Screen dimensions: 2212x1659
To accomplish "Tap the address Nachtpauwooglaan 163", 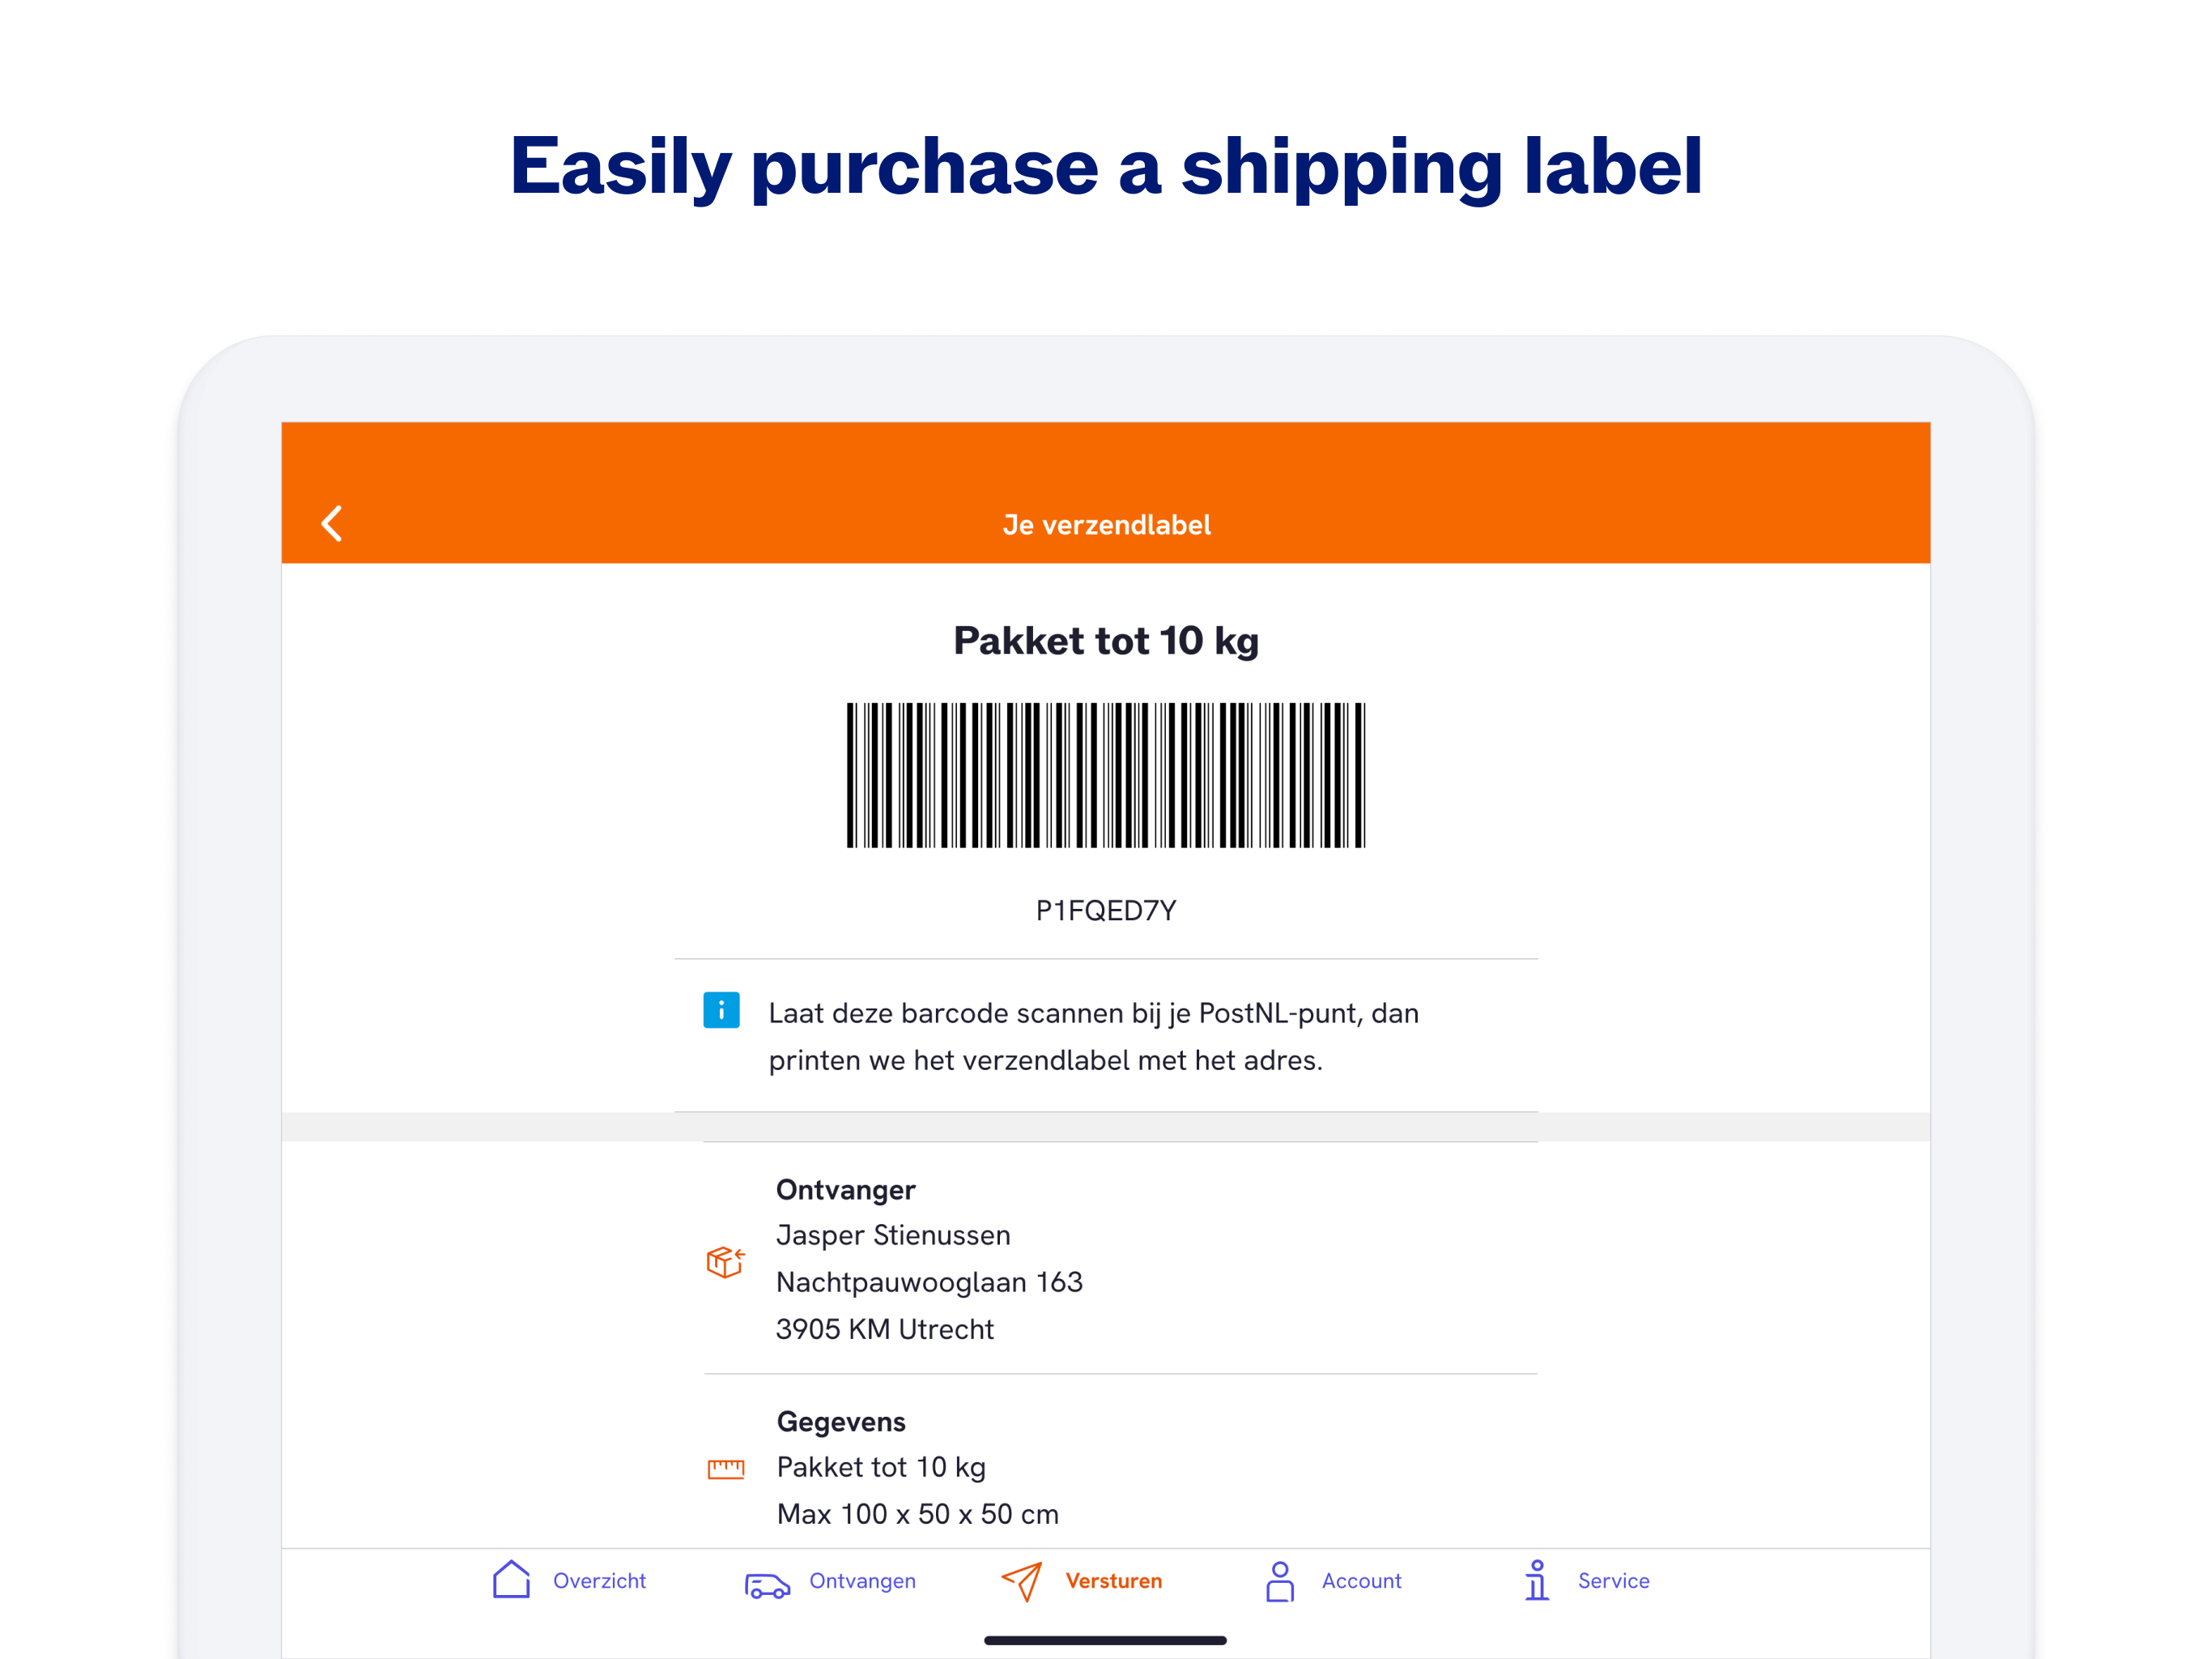I will [930, 1282].
